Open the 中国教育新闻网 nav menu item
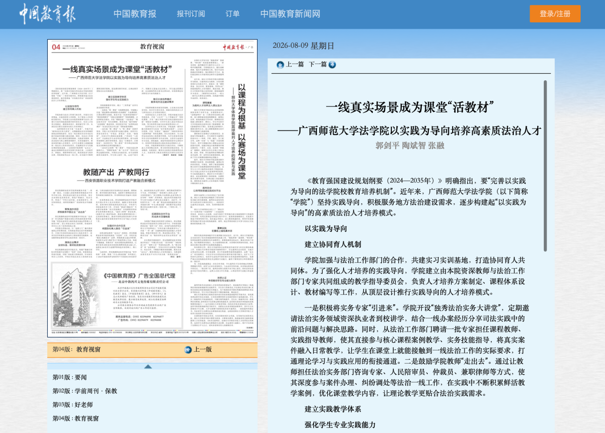 (x=290, y=14)
